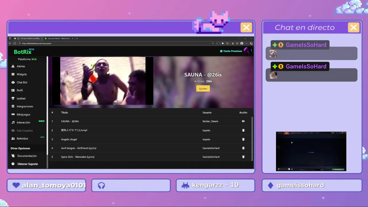Screen dimensions: 368x207
Task: Open the Obtener Soporte link
Action: click(x=28, y=164)
